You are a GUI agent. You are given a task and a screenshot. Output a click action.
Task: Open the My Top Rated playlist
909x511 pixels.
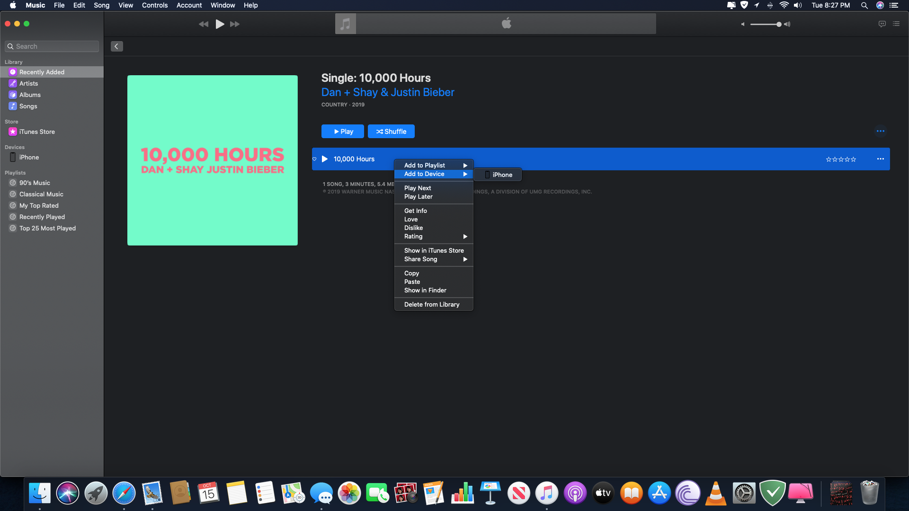[x=52, y=205]
